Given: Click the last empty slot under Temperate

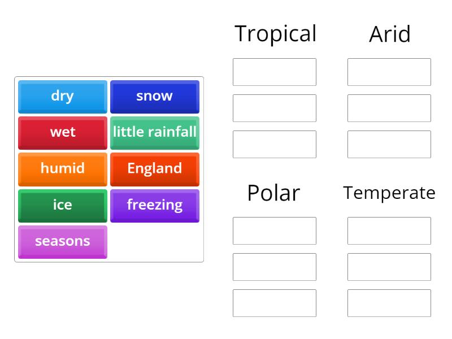Looking at the screenshot, I should (389, 303).
